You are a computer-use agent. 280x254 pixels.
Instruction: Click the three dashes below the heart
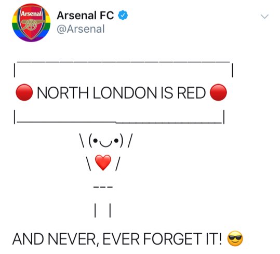pyautogui.click(x=103, y=187)
